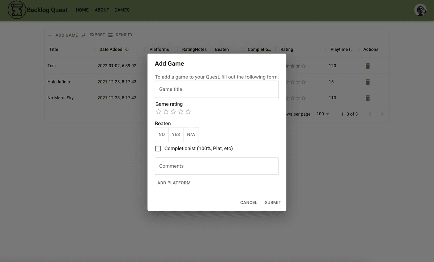Set a three star game rating
Viewport: 434px width, 262px height.
point(173,112)
